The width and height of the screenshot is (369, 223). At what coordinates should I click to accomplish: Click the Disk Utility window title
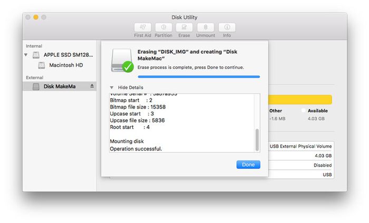pos(184,17)
